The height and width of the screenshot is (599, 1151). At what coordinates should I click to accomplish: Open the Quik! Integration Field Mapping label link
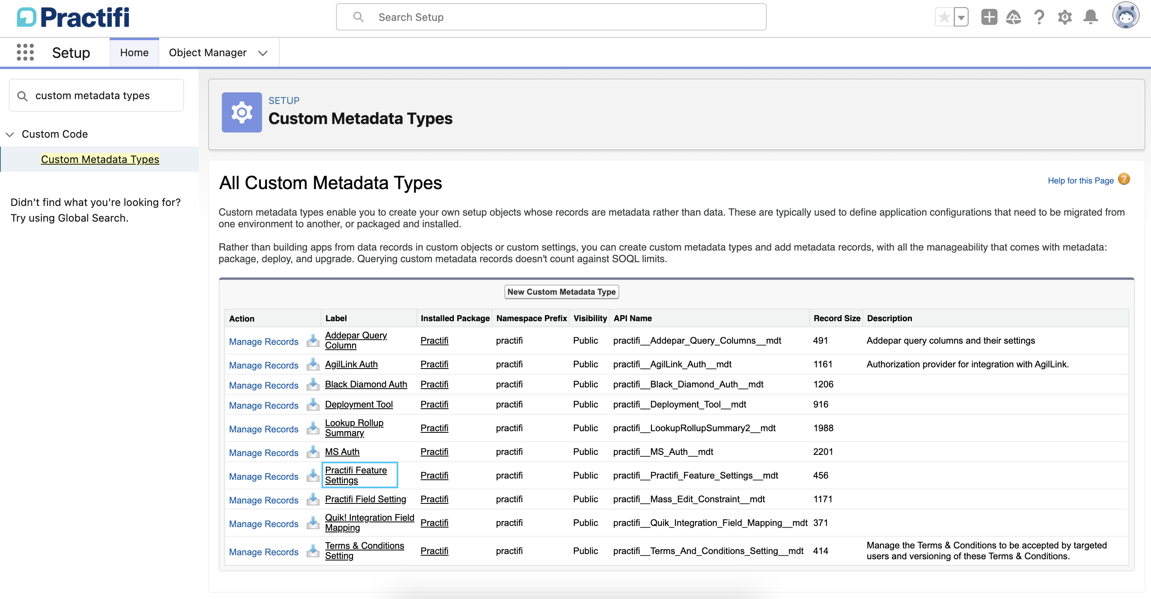[369, 522]
